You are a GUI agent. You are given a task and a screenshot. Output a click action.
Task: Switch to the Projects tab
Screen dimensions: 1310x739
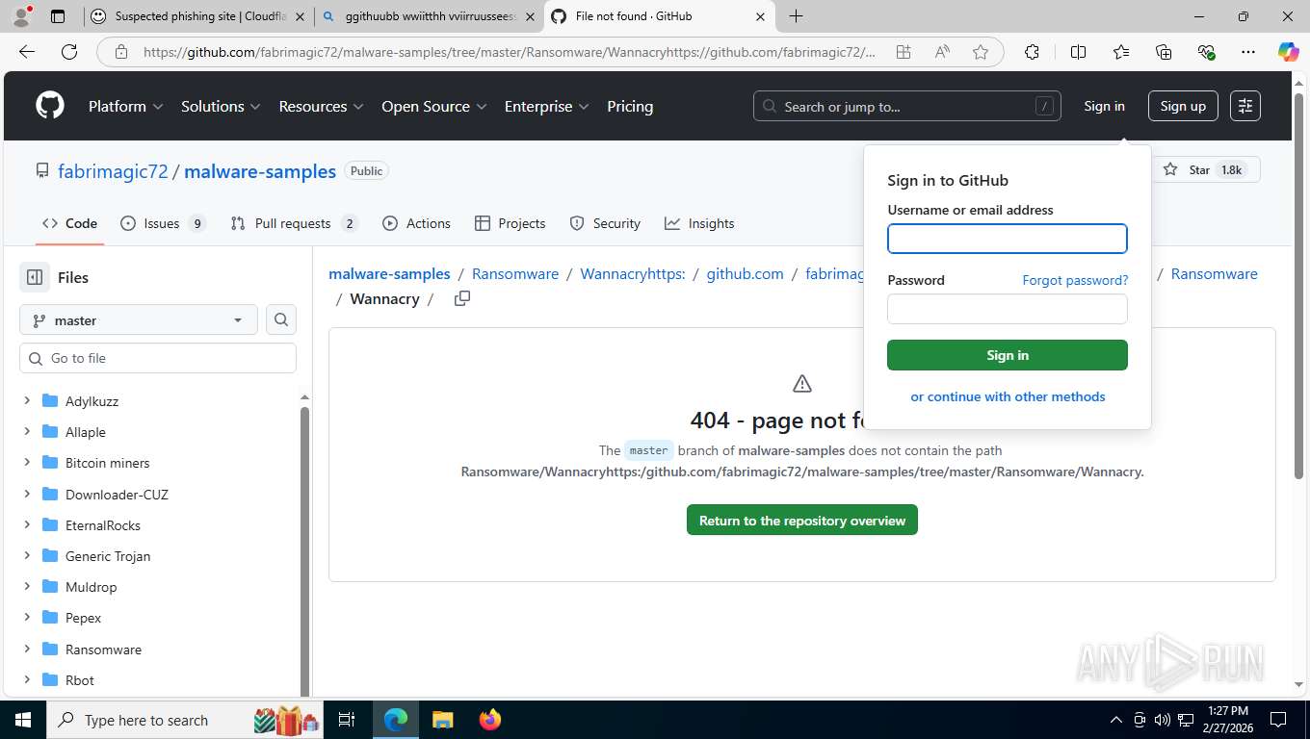(x=511, y=223)
